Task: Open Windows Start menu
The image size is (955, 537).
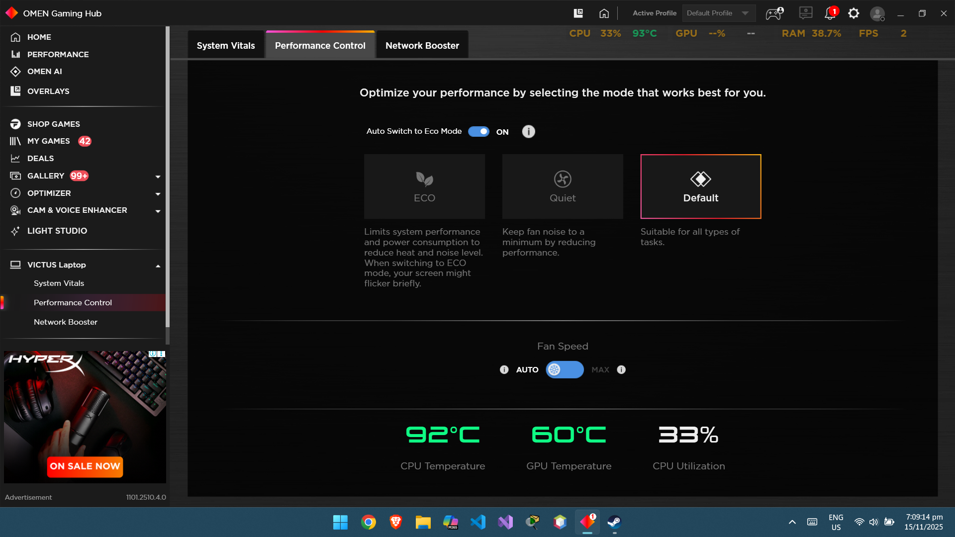Action: [x=340, y=522]
